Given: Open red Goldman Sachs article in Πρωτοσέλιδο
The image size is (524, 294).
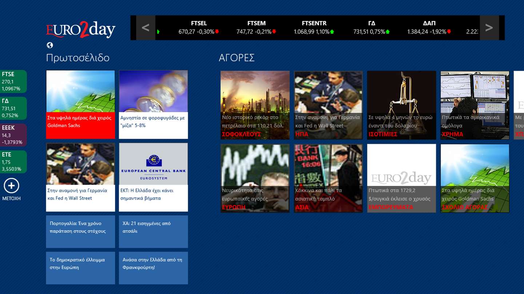Looking at the screenshot, I should 80,105.
